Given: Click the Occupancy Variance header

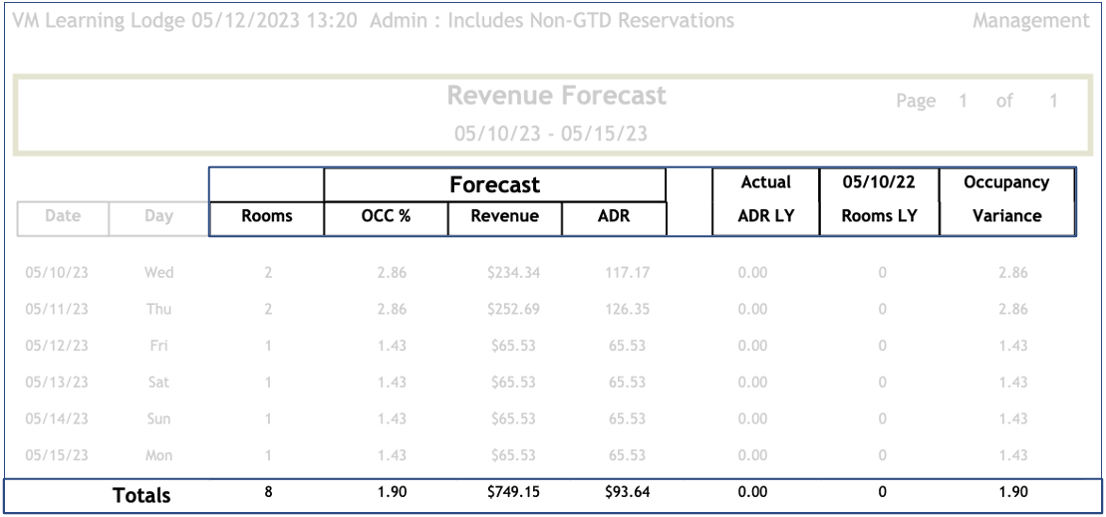Looking at the screenshot, I should [1006, 199].
